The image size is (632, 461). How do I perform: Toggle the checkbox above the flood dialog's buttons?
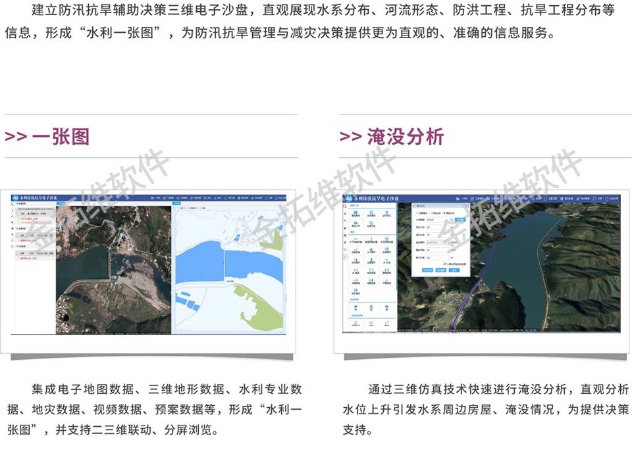pyautogui.click(x=444, y=264)
